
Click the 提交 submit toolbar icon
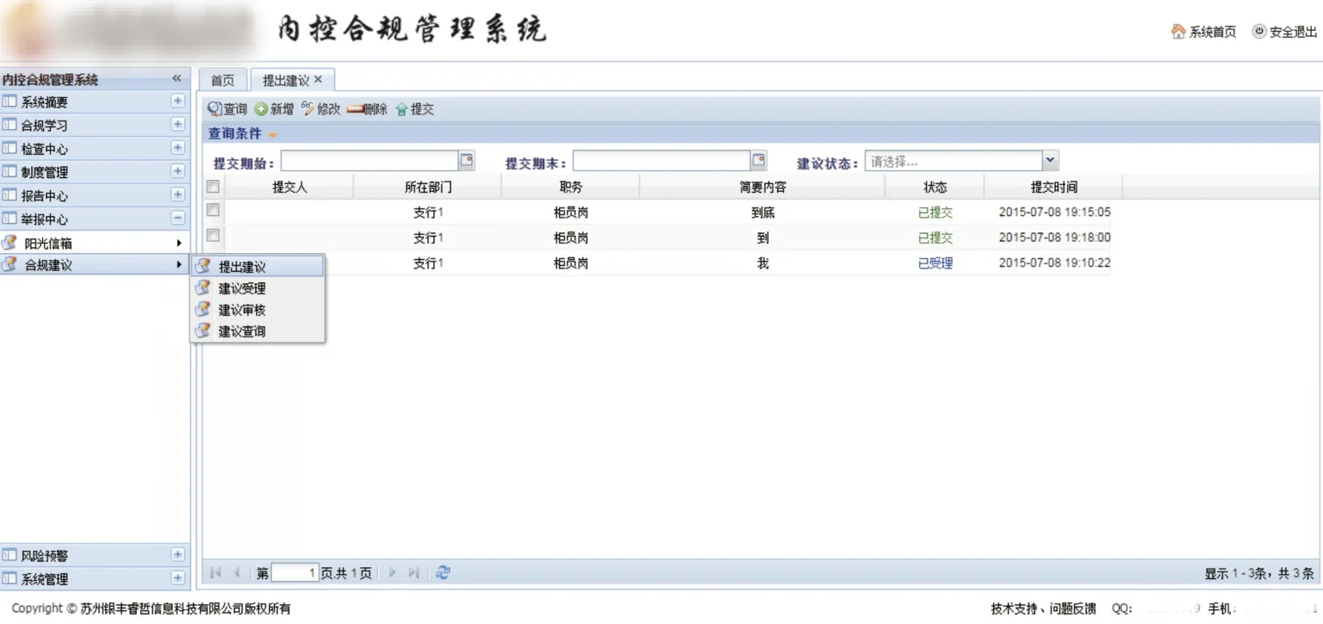coord(401,109)
